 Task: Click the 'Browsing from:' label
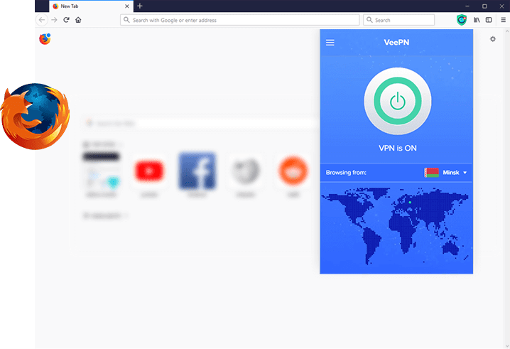(x=346, y=173)
